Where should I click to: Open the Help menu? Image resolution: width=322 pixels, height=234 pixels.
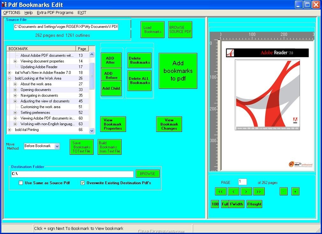tap(29, 13)
